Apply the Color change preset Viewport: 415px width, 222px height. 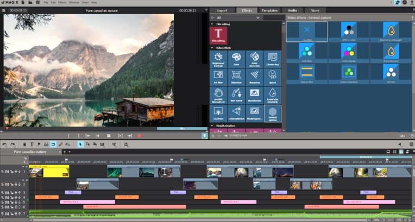point(349,53)
